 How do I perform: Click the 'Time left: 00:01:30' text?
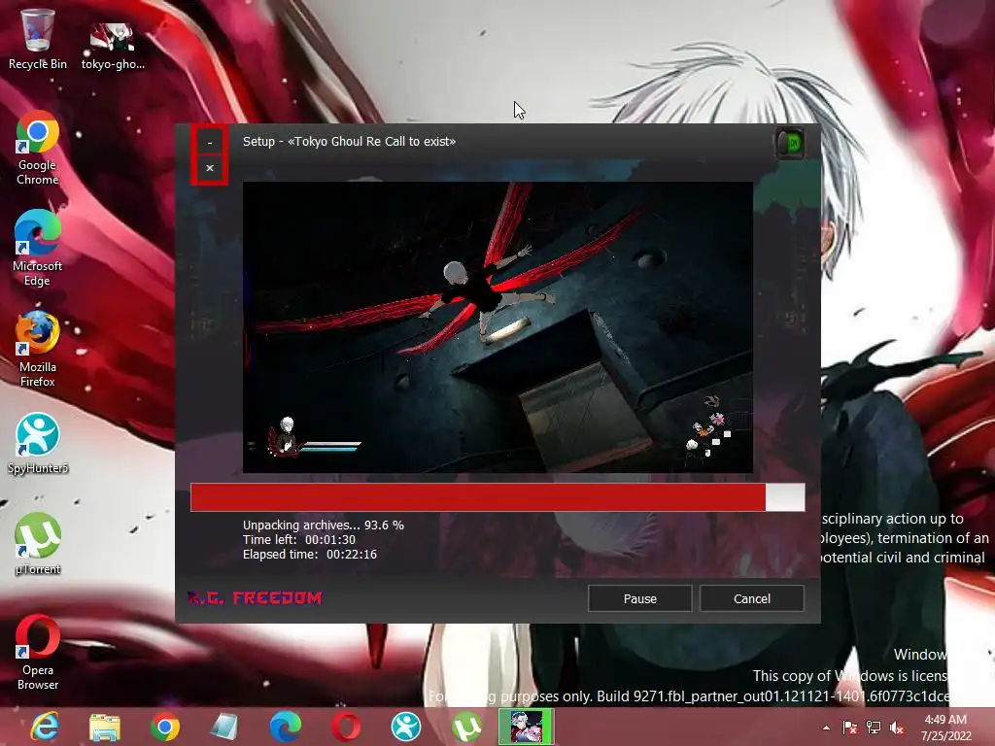tap(299, 540)
